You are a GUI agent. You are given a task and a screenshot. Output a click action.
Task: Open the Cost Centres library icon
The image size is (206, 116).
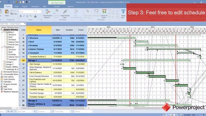(x=2, y=77)
